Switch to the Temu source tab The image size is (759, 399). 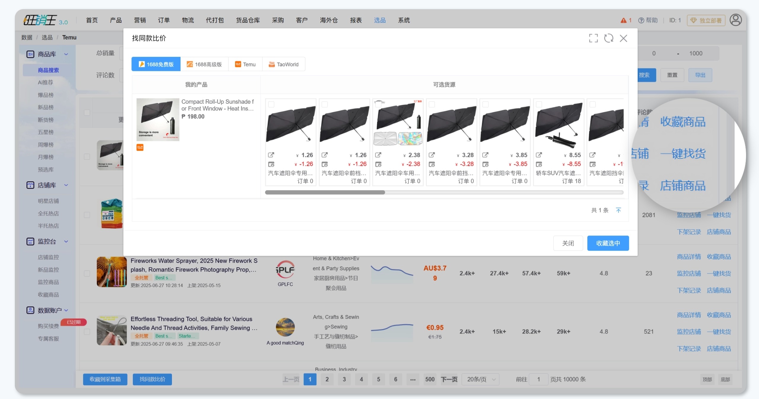click(245, 64)
